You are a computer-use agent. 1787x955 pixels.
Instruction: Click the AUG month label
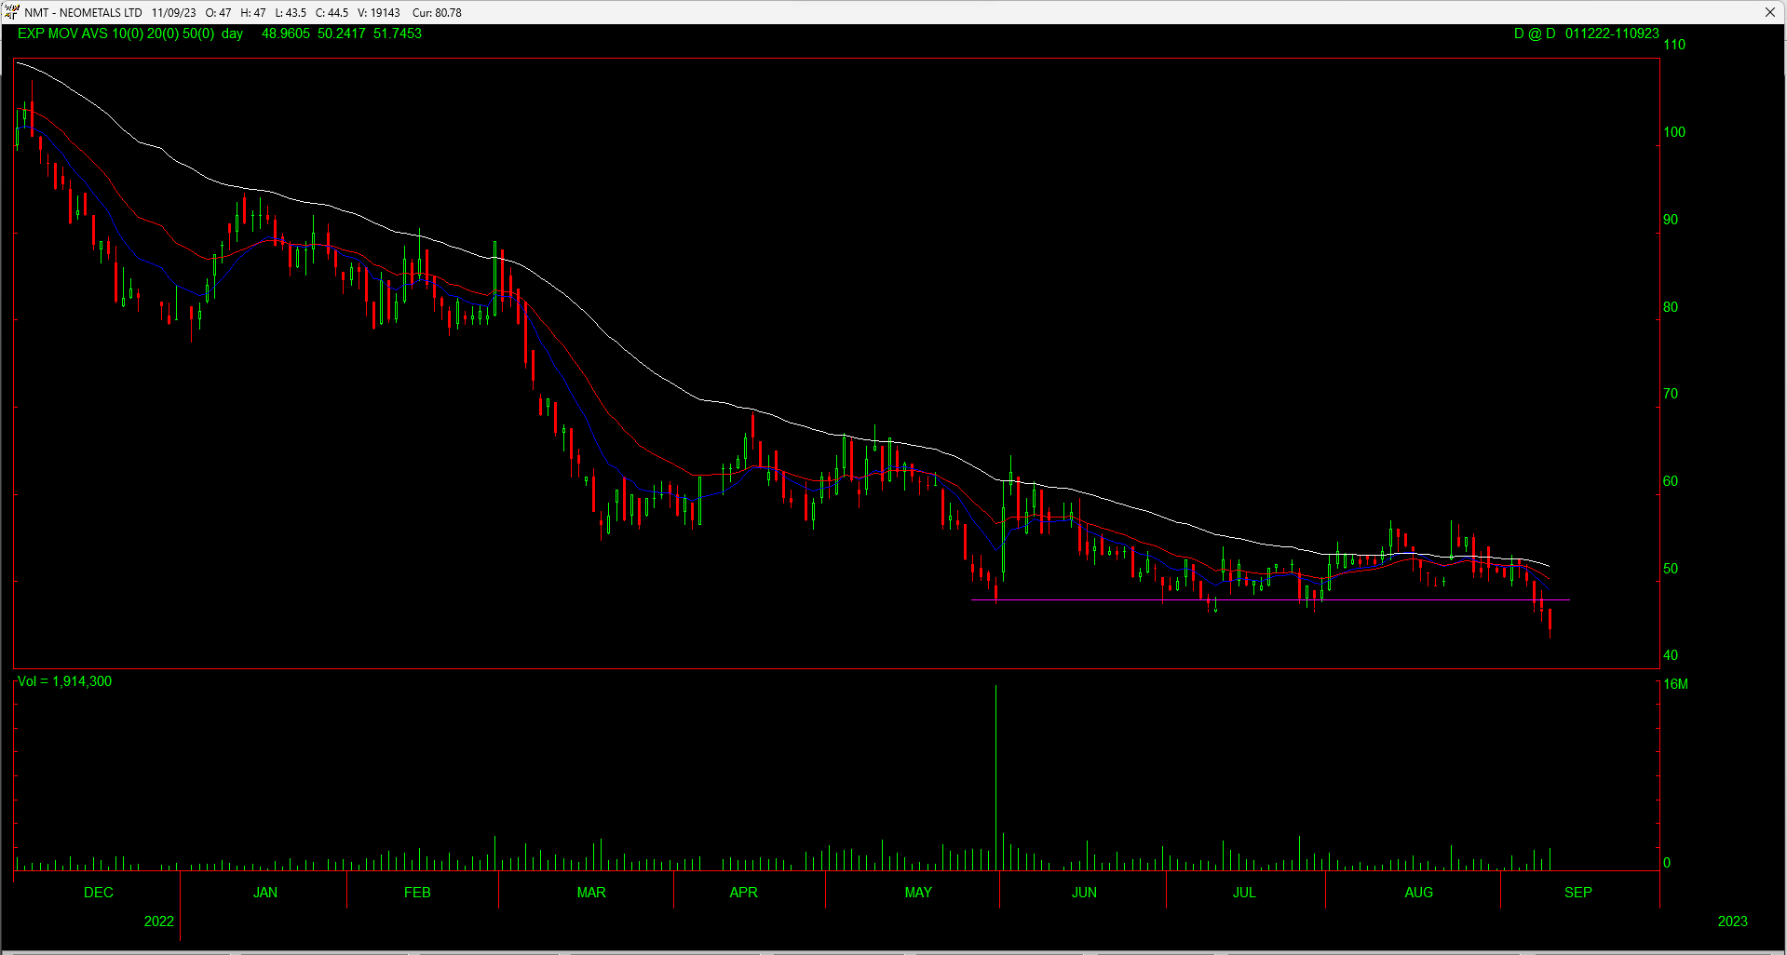click(1418, 893)
